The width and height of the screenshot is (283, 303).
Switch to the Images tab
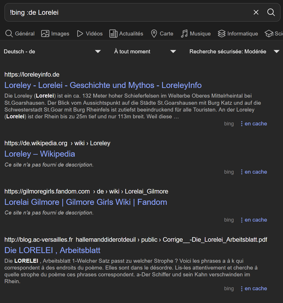tap(55, 33)
